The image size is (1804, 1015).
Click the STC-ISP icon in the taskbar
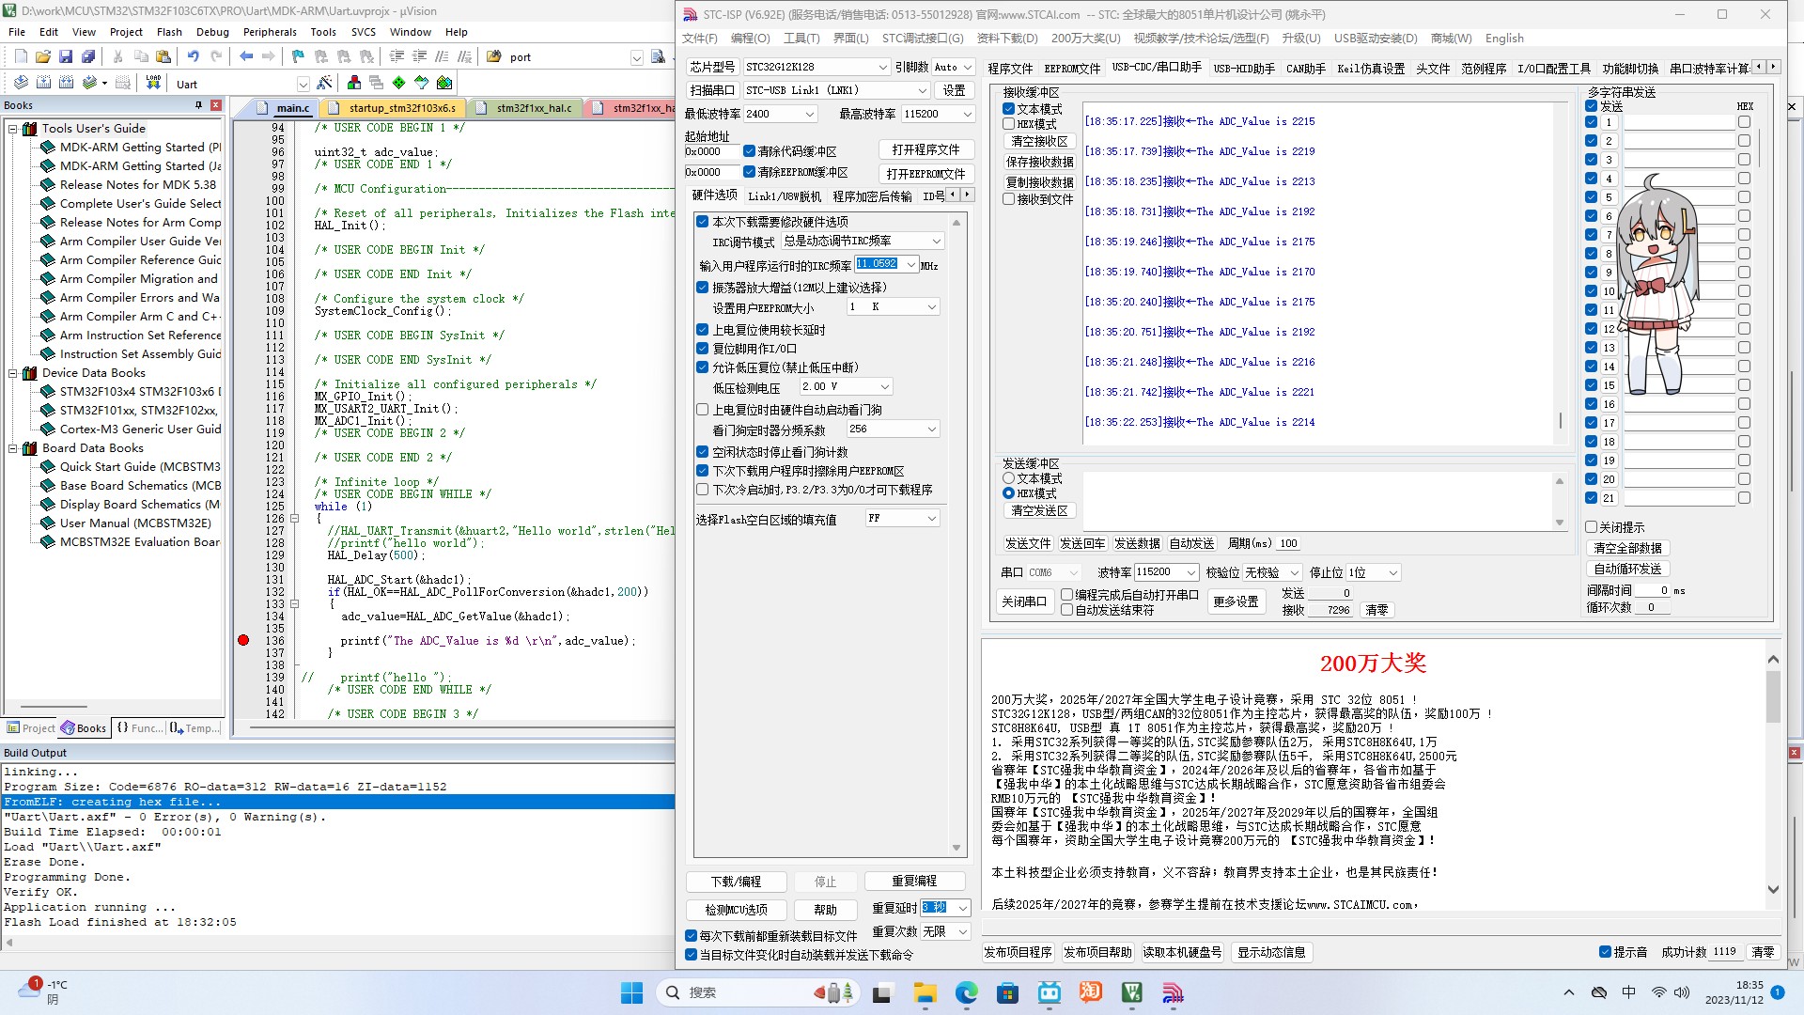[x=1173, y=992]
